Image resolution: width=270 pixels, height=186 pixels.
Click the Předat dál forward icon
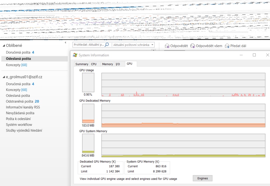(x=227, y=46)
